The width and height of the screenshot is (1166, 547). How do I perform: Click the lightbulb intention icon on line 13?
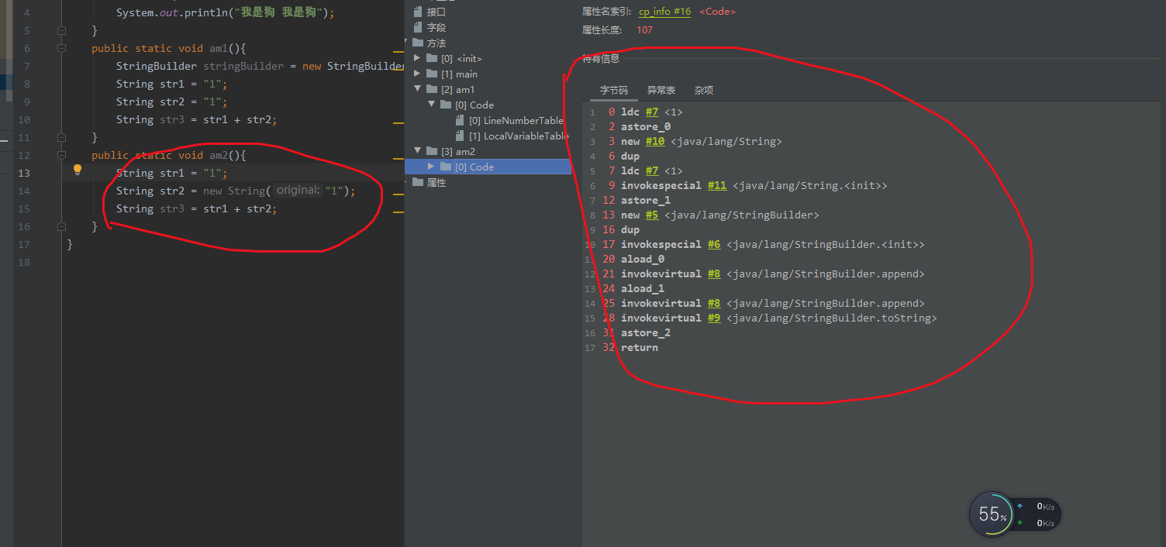[x=77, y=170]
